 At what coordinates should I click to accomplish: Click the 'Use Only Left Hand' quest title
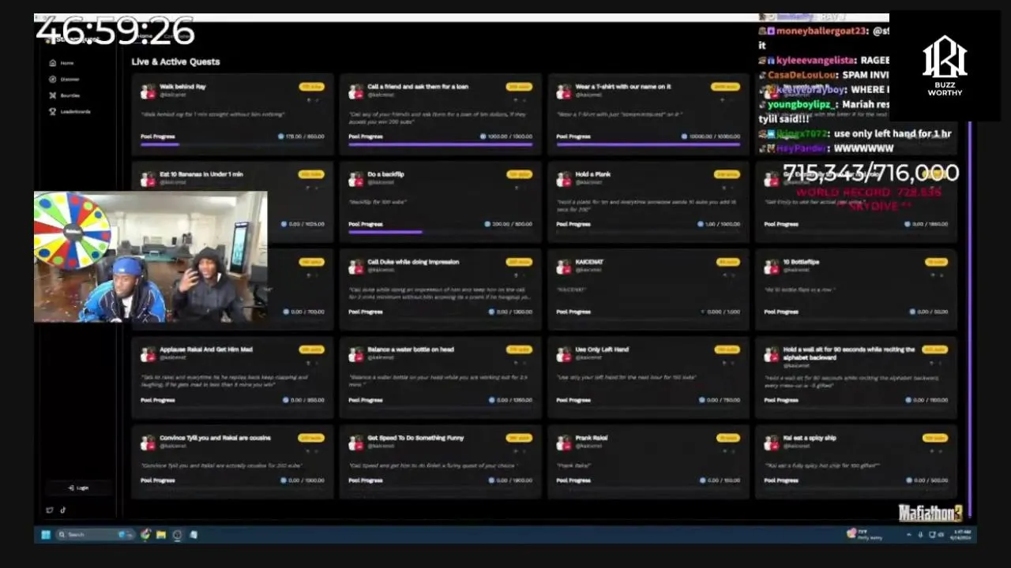tap(602, 349)
